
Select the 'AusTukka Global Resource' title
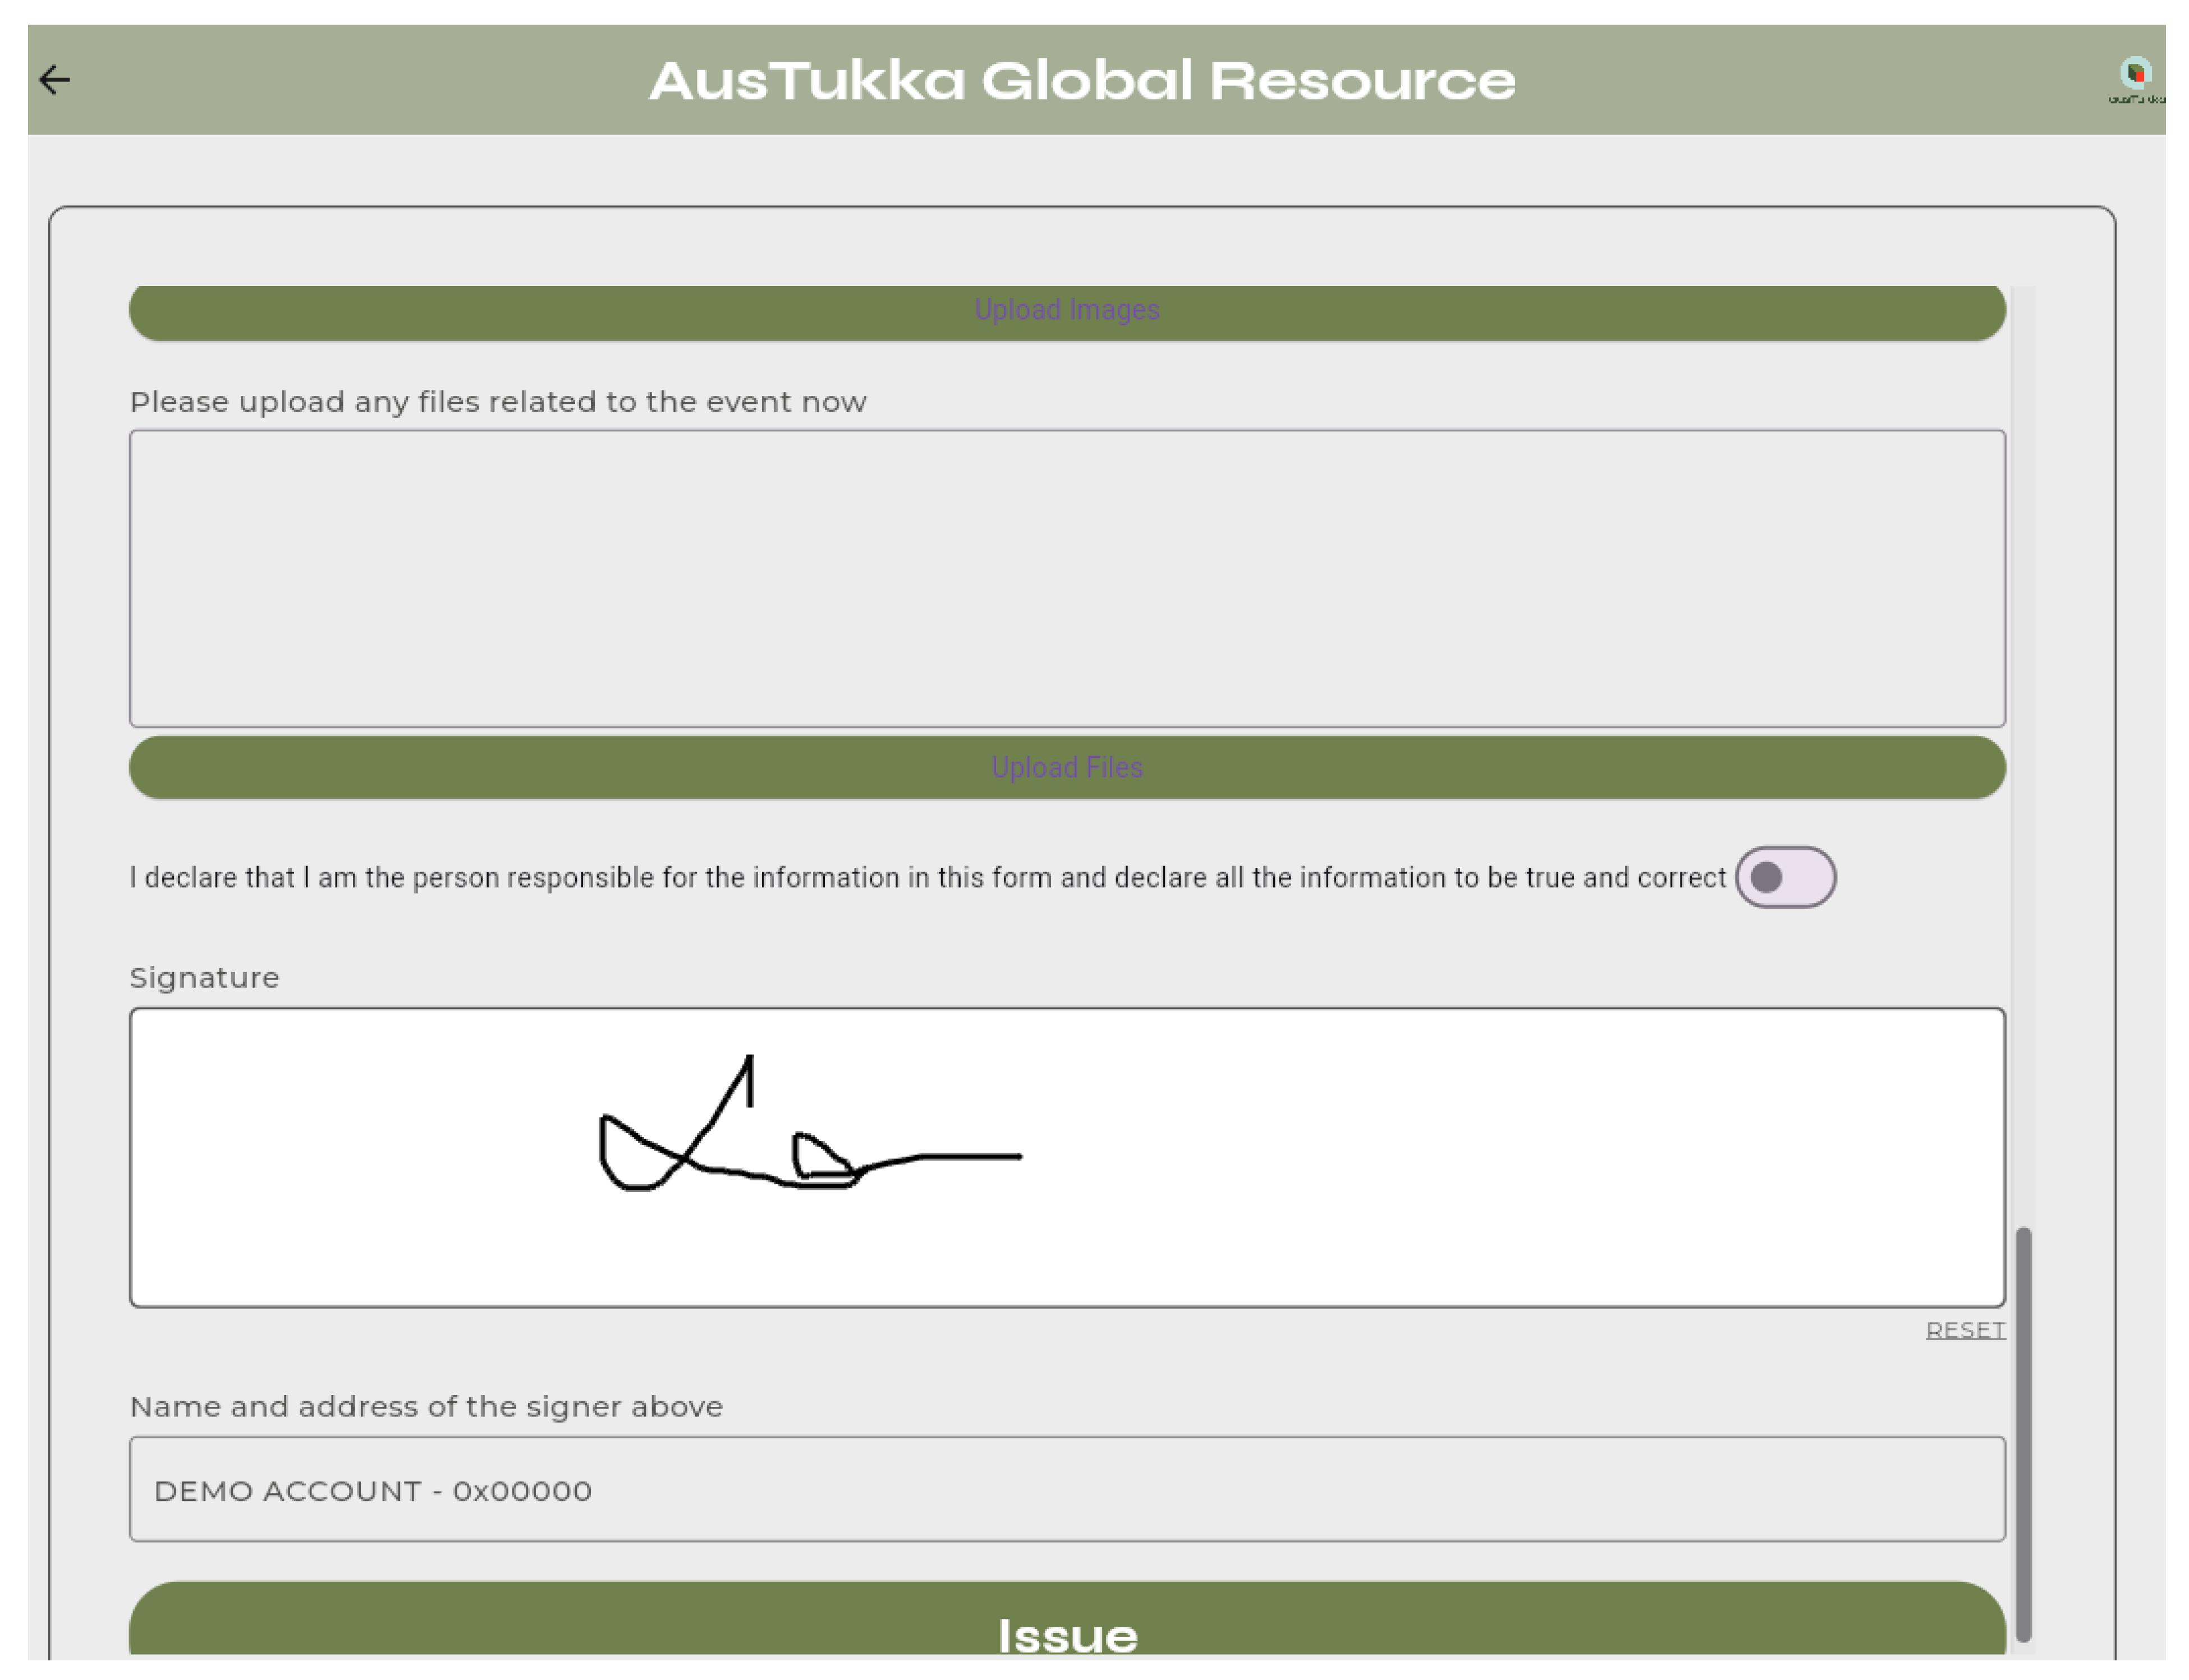1082,80
